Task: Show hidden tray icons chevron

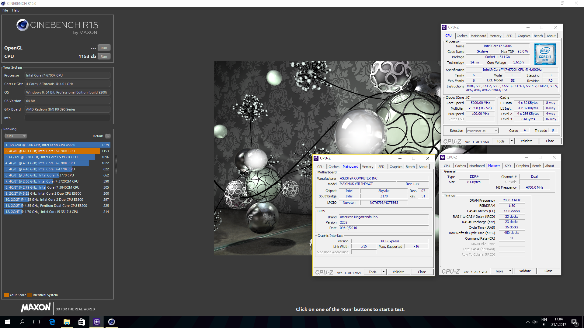Action: click(527, 322)
